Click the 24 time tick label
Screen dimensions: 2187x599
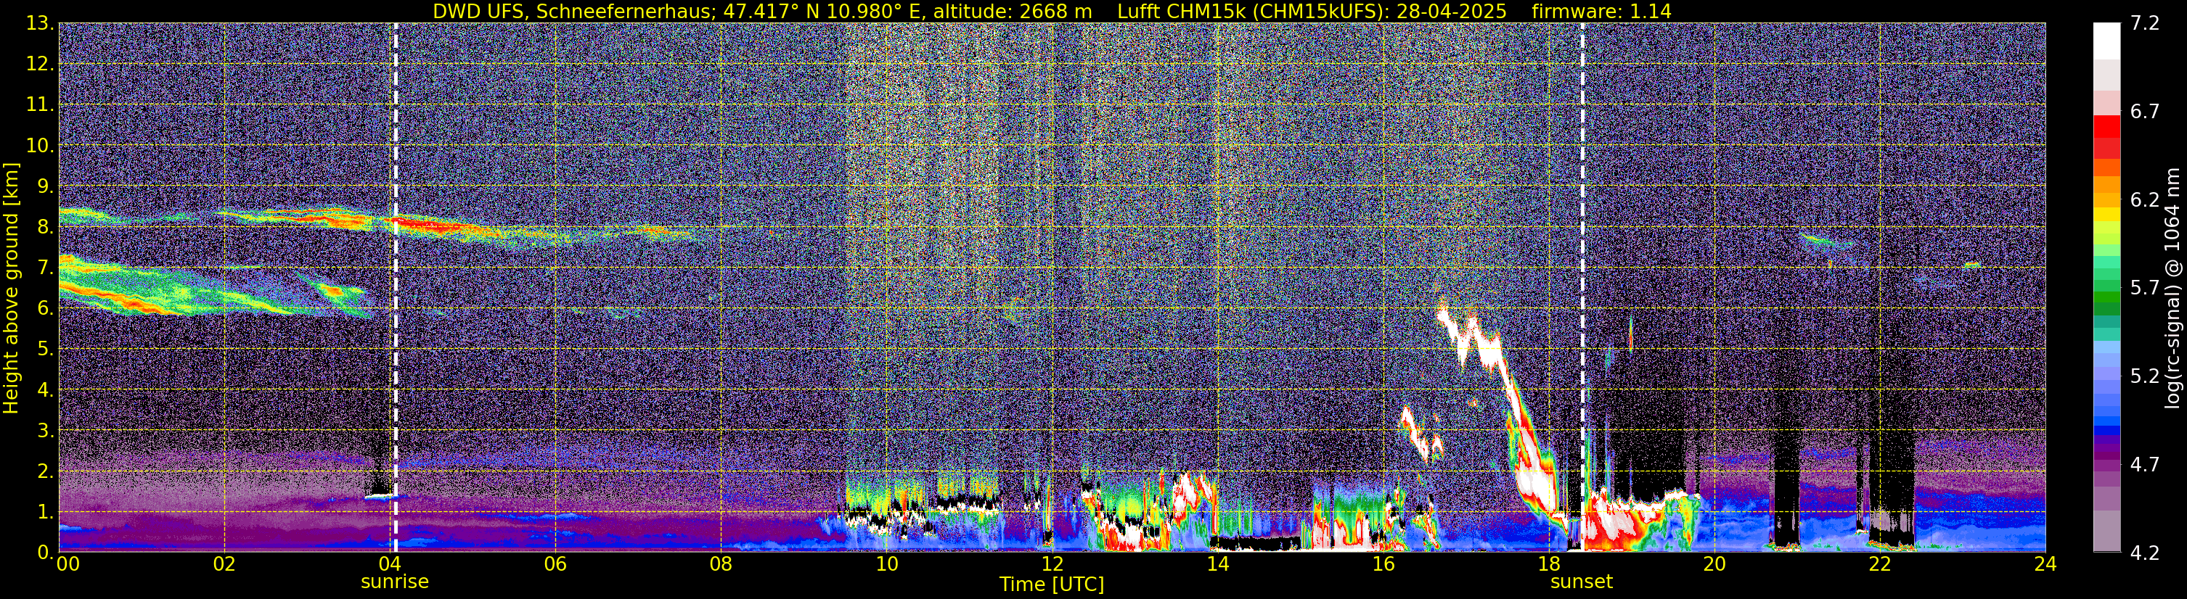coord(2045,563)
